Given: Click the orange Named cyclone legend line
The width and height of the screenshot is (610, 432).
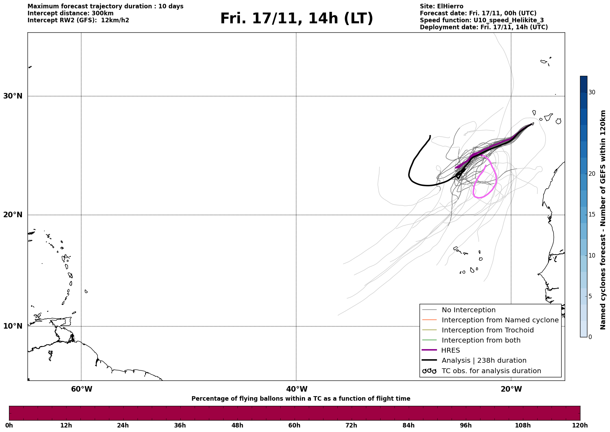Looking at the screenshot, I should (429, 320).
